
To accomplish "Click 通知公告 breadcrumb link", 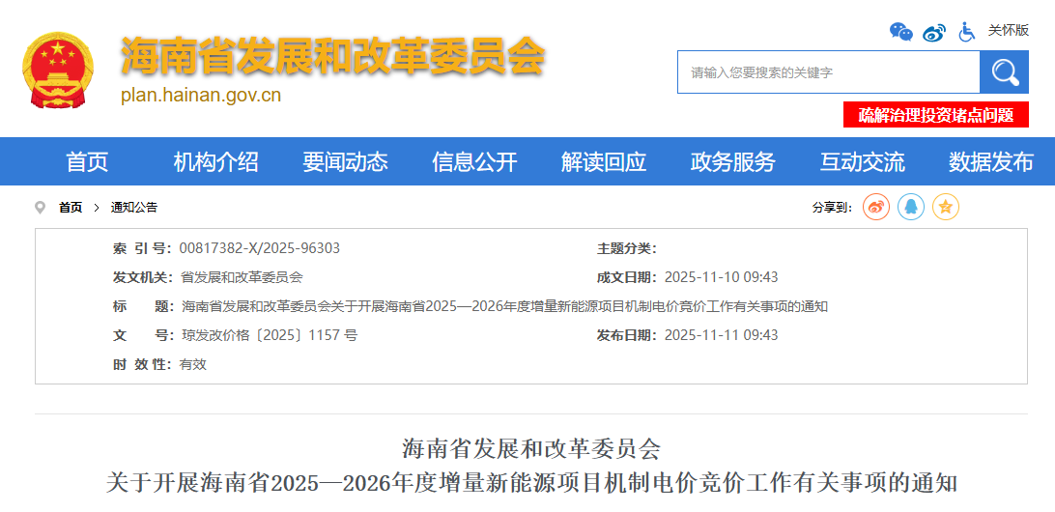I will pyautogui.click(x=134, y=207).
